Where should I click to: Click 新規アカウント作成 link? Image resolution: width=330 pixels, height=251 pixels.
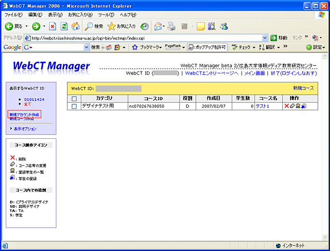(24, 115)
